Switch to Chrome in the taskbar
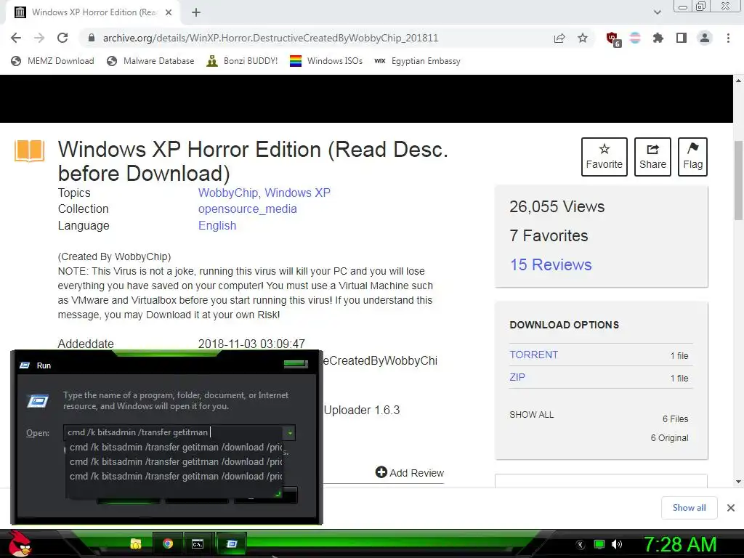This screenshot has width=744, height=558. click(x=168, y=543)
